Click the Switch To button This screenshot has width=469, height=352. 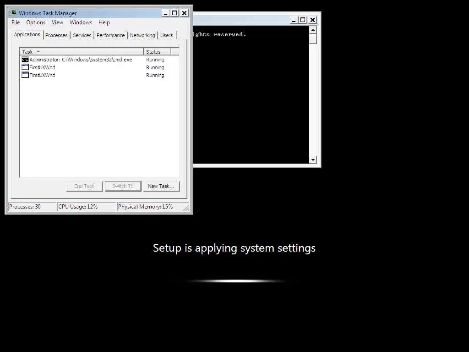click(x=123, y=186)
